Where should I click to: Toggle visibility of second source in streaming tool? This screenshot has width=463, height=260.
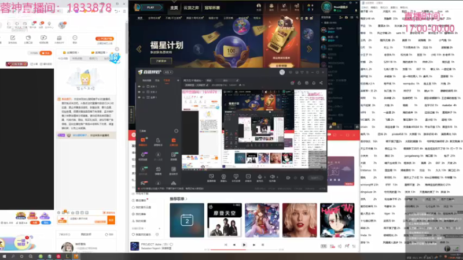(139, 92)
